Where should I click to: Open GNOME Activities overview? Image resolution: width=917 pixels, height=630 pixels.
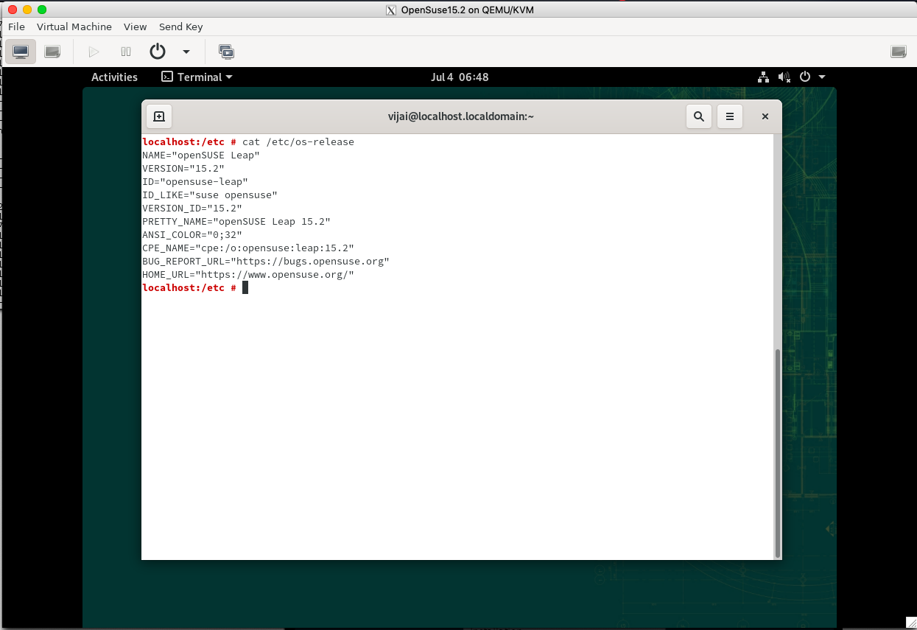click(x=114, y=77)
